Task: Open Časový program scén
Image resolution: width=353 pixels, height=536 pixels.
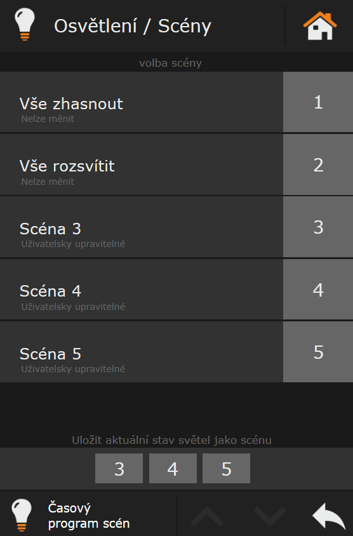Action: (x=89, y=516)
